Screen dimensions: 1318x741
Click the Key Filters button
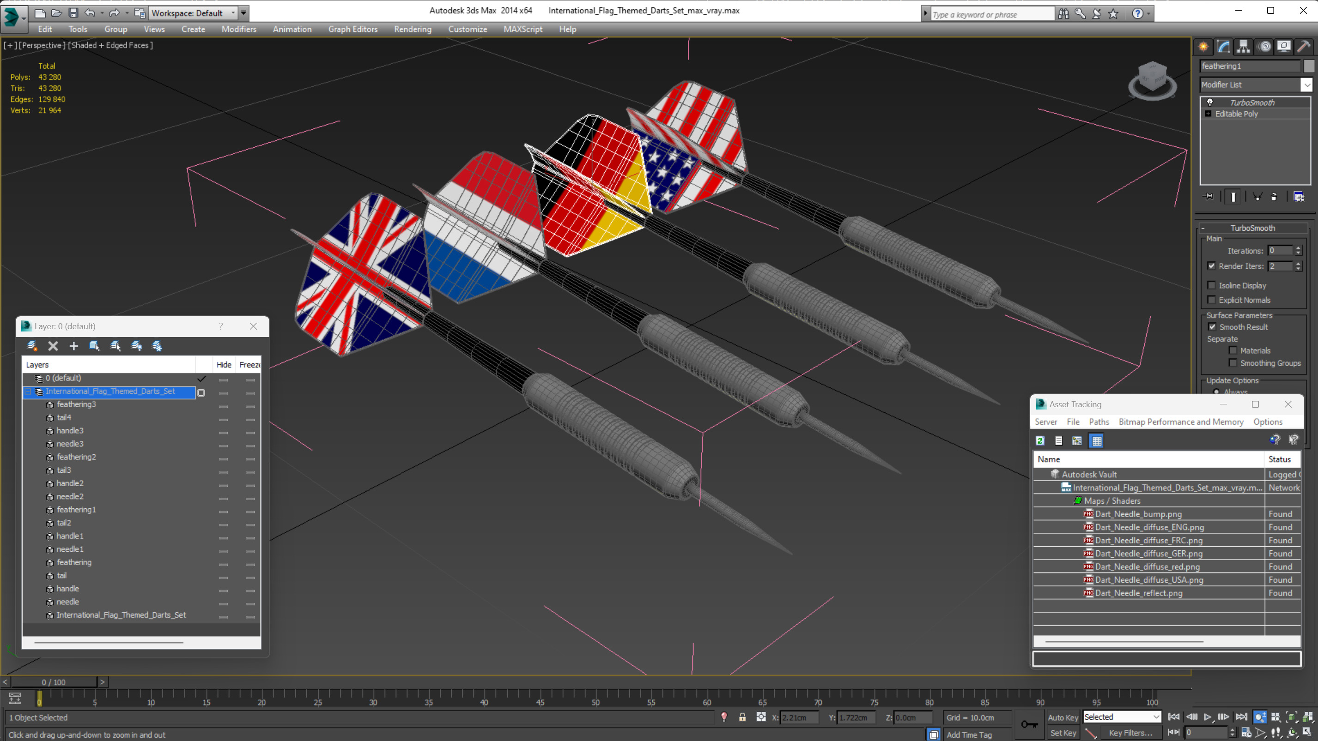point(1130,732)
